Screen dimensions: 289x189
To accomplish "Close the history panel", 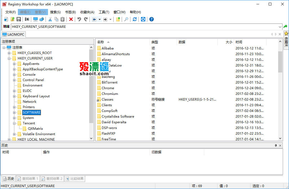I will click(x=280, y=146).
